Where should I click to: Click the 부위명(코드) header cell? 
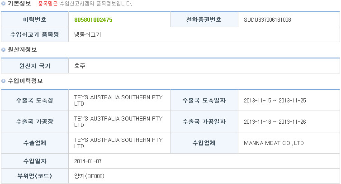tap(35, 176)
